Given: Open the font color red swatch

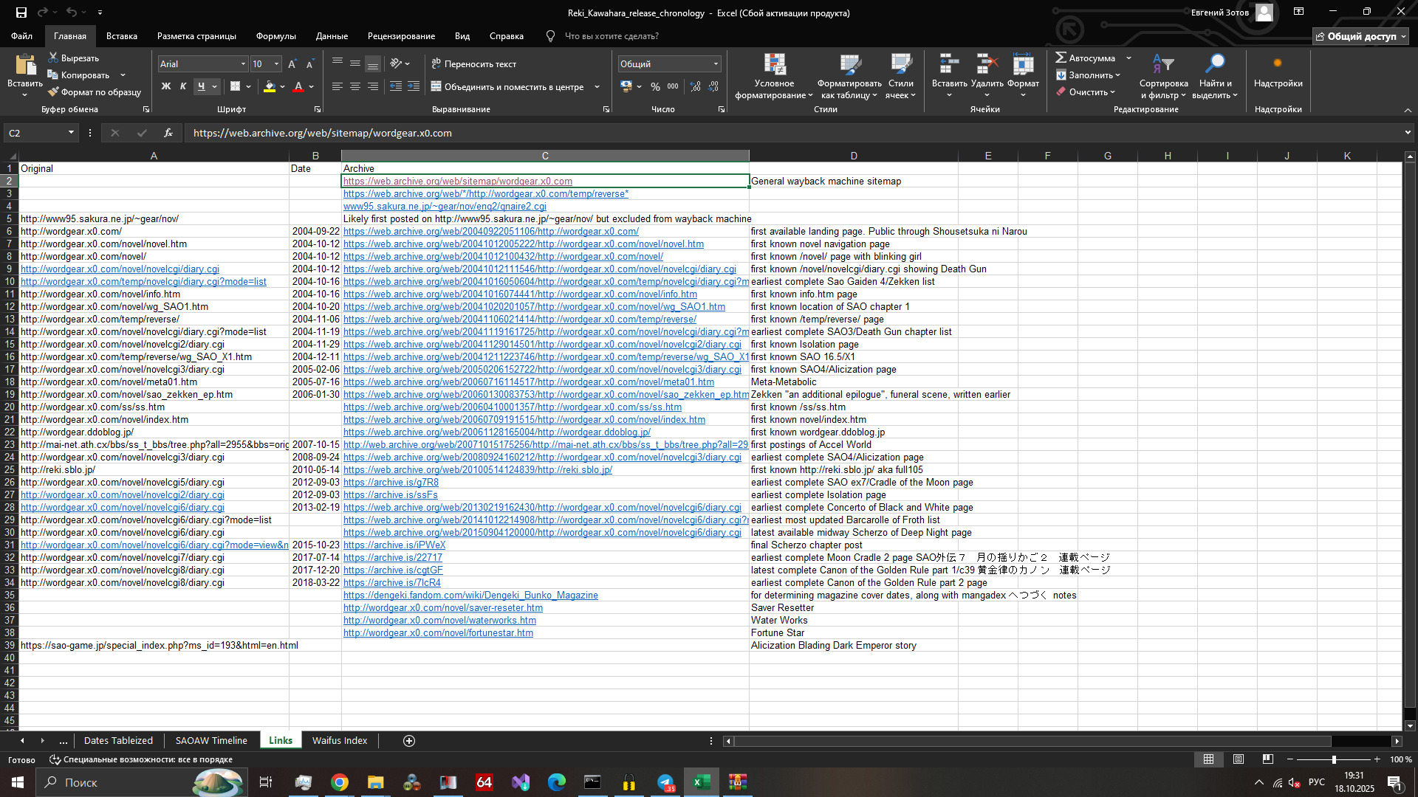Looking at the screenshot, I should (298, 87).
